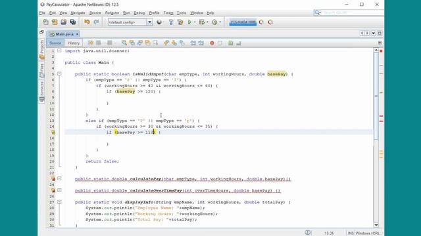
Task: Toggle Highlight Search in editor toolbar
Action: pyautogui.click(x=147, y=43)
